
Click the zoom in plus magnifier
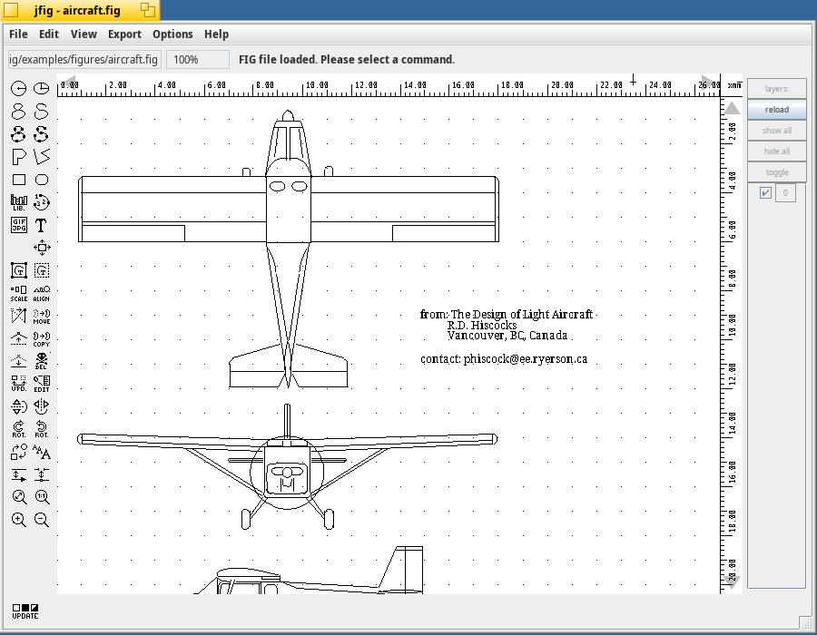tap(19, 520)
